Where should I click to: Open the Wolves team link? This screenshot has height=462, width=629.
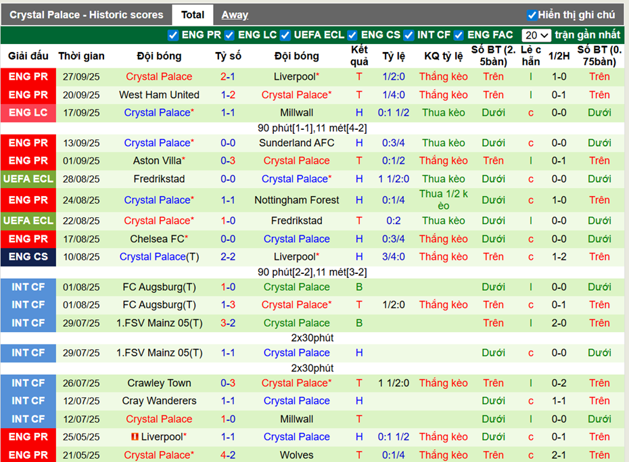click(x=296, y=455)
